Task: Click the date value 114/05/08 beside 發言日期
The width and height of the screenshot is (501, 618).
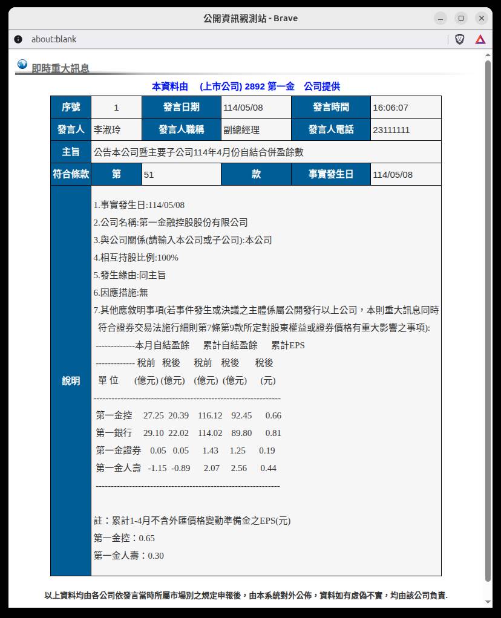Action: point(243,108)
